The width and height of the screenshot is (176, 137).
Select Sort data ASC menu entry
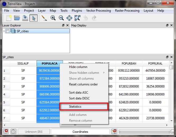pyautogui.click(x=78, y=93)
